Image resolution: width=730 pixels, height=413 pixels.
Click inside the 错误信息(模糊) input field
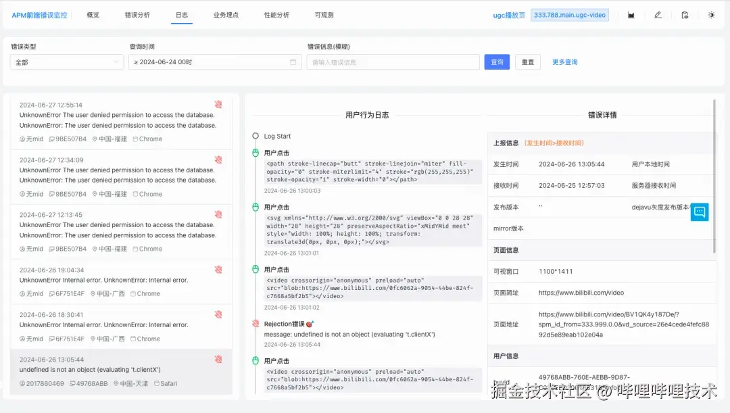392,61
